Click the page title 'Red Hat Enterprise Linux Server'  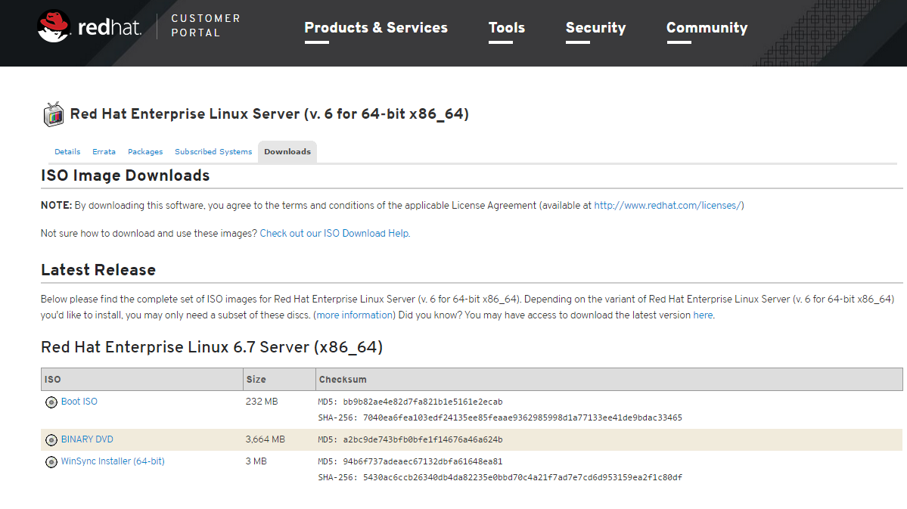(x=269, y=114)
